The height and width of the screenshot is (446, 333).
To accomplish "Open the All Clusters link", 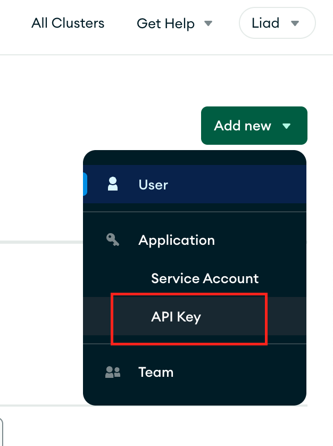I will point(68,23).
